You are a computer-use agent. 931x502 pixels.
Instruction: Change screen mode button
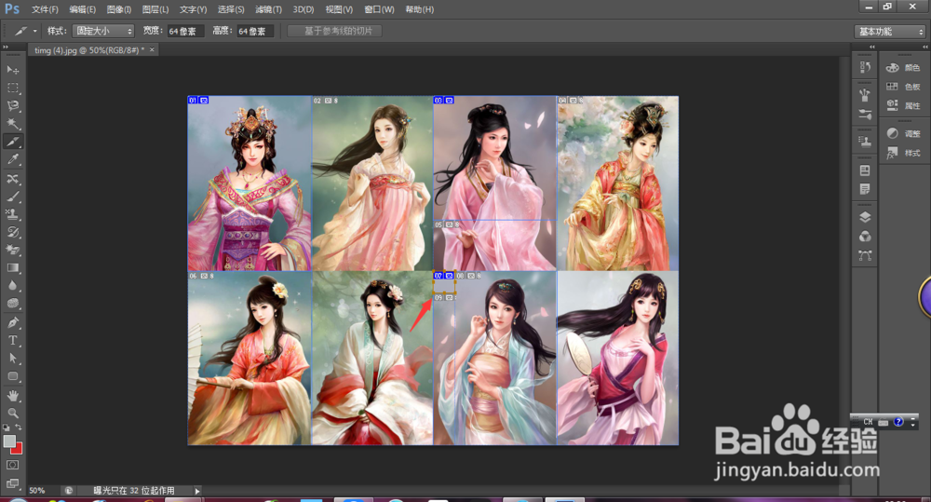tap(12, 483)
